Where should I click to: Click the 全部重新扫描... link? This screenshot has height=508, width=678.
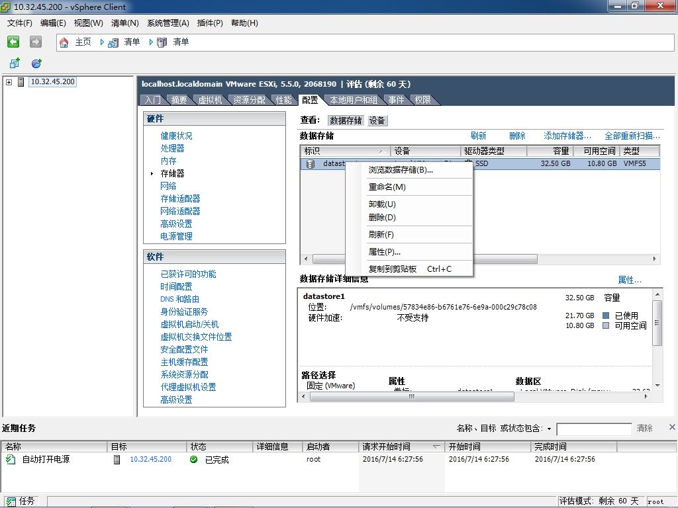click(632, 136)
